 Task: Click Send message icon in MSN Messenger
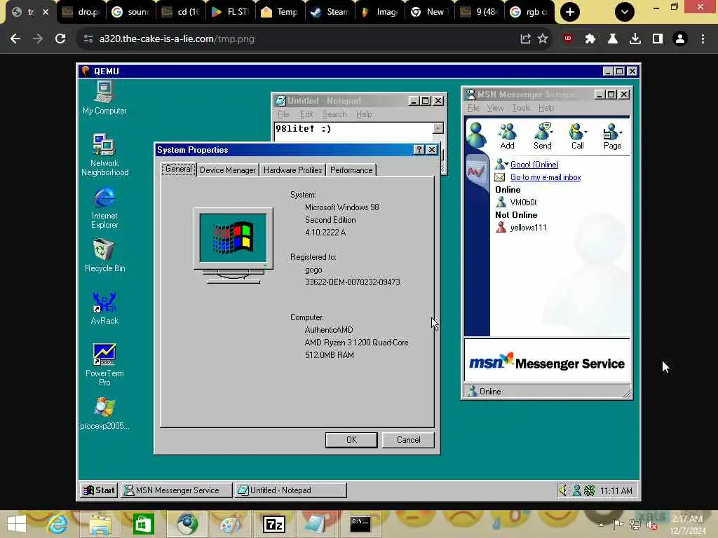tap(543, 137)
